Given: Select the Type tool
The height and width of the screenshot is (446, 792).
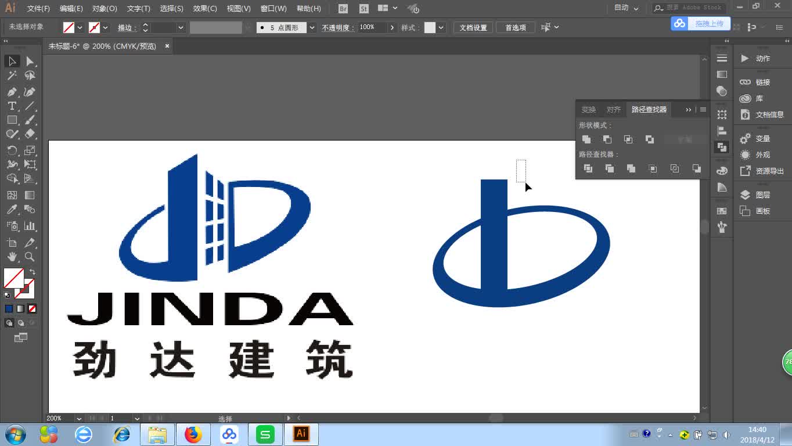Looking at the screenshot, I should [x=12, y=106].
